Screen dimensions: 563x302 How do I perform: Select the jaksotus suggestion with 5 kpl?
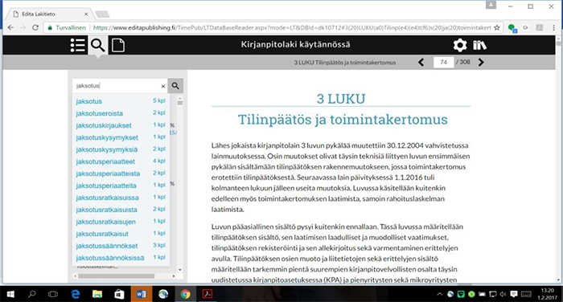click(x=121, y=101)
